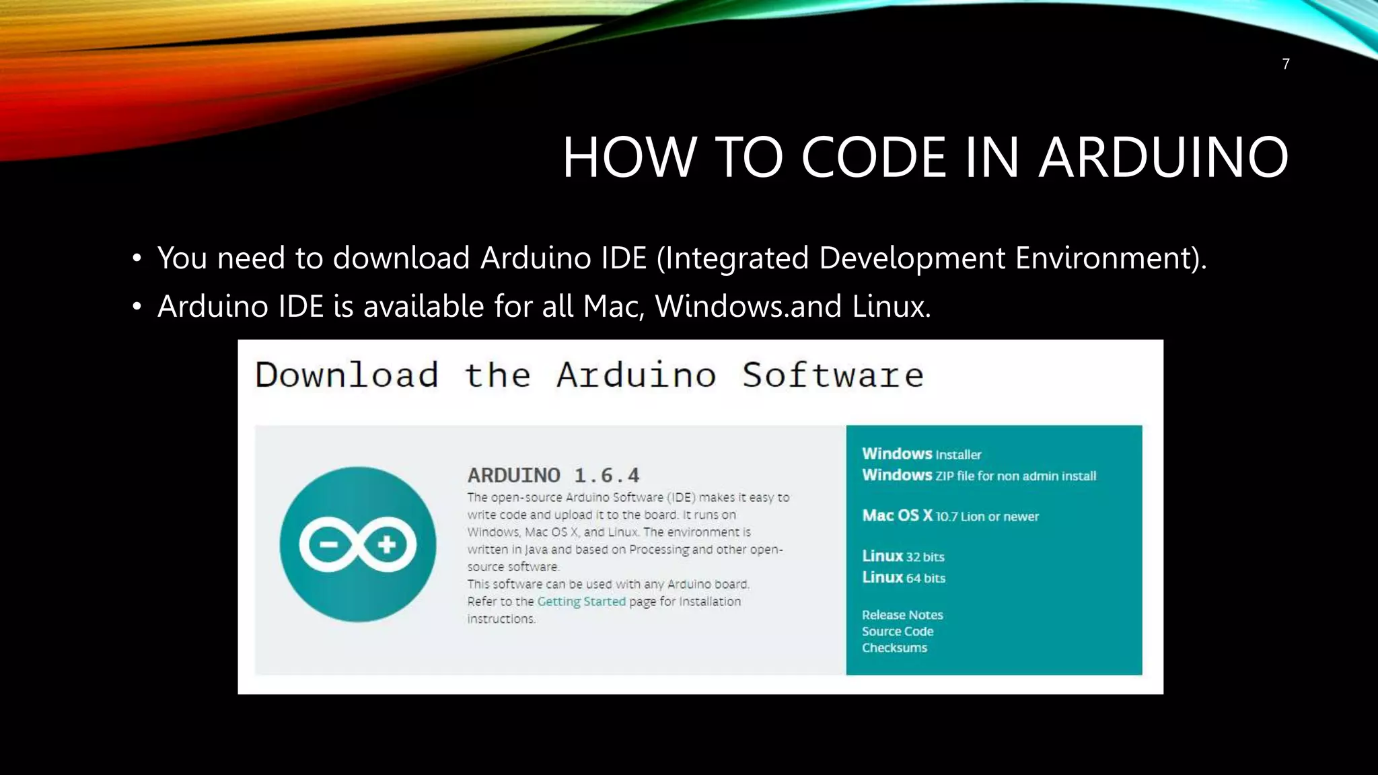
Task: Click the Arduino infinity logo icon
Action: 357,544
